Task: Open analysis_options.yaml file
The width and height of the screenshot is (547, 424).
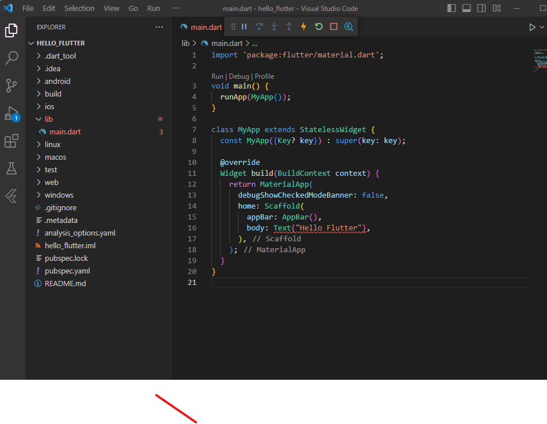Action: tap(99, 233)
